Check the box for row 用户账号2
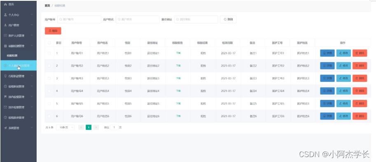 pyautogui.click(x=49, y=65)
